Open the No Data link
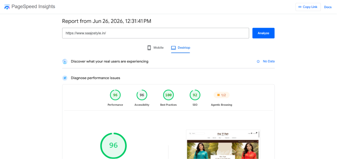The width and height of the screenshot is (337, 159). [269, 61]
